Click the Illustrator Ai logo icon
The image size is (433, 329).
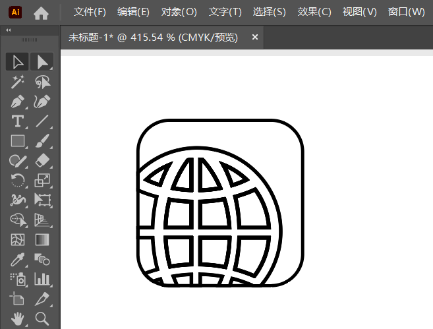pyautogui.click(x=15, y=12)
